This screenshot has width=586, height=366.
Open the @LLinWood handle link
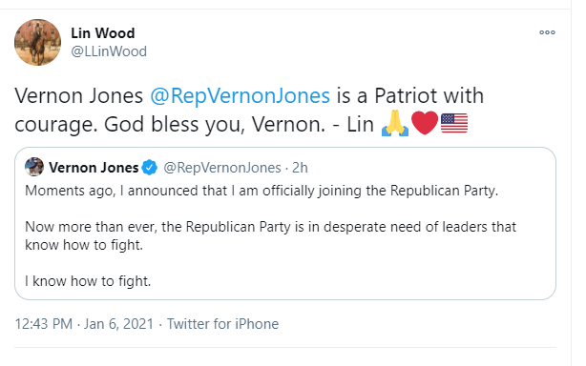point(109,51)
